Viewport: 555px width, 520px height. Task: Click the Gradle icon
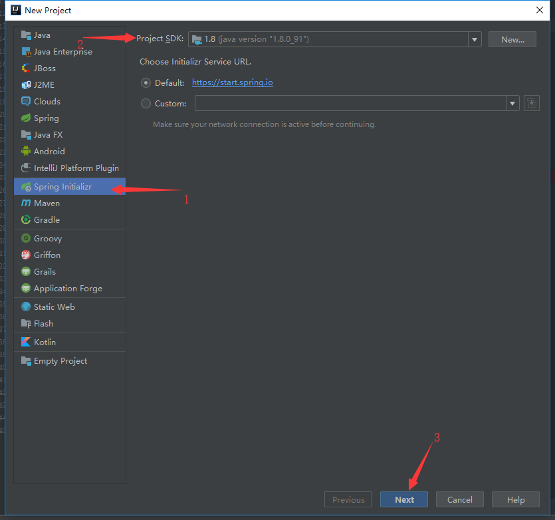coord(26,219)
